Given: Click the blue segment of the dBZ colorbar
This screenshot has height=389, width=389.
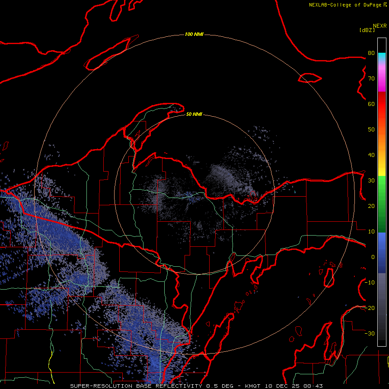Looking at the screenshot, I should pos(382,253).
